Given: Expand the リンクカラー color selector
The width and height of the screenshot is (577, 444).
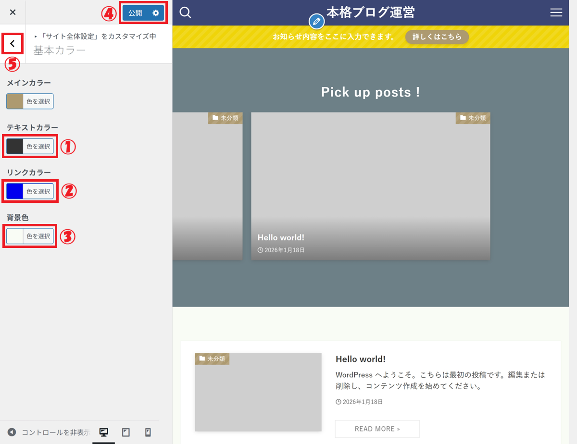Looking at the screenshot, I should click(30, 191).
